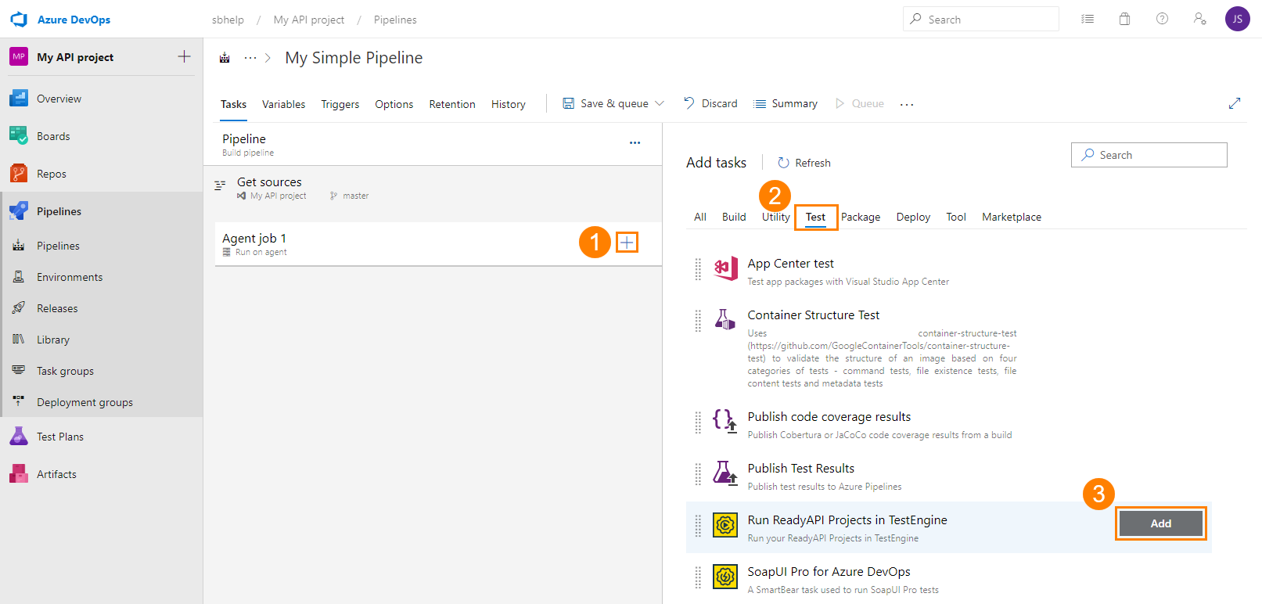This screenshot has width=1262, height=604.
Task: Open the work items list icon
Action: point(1087,19)
